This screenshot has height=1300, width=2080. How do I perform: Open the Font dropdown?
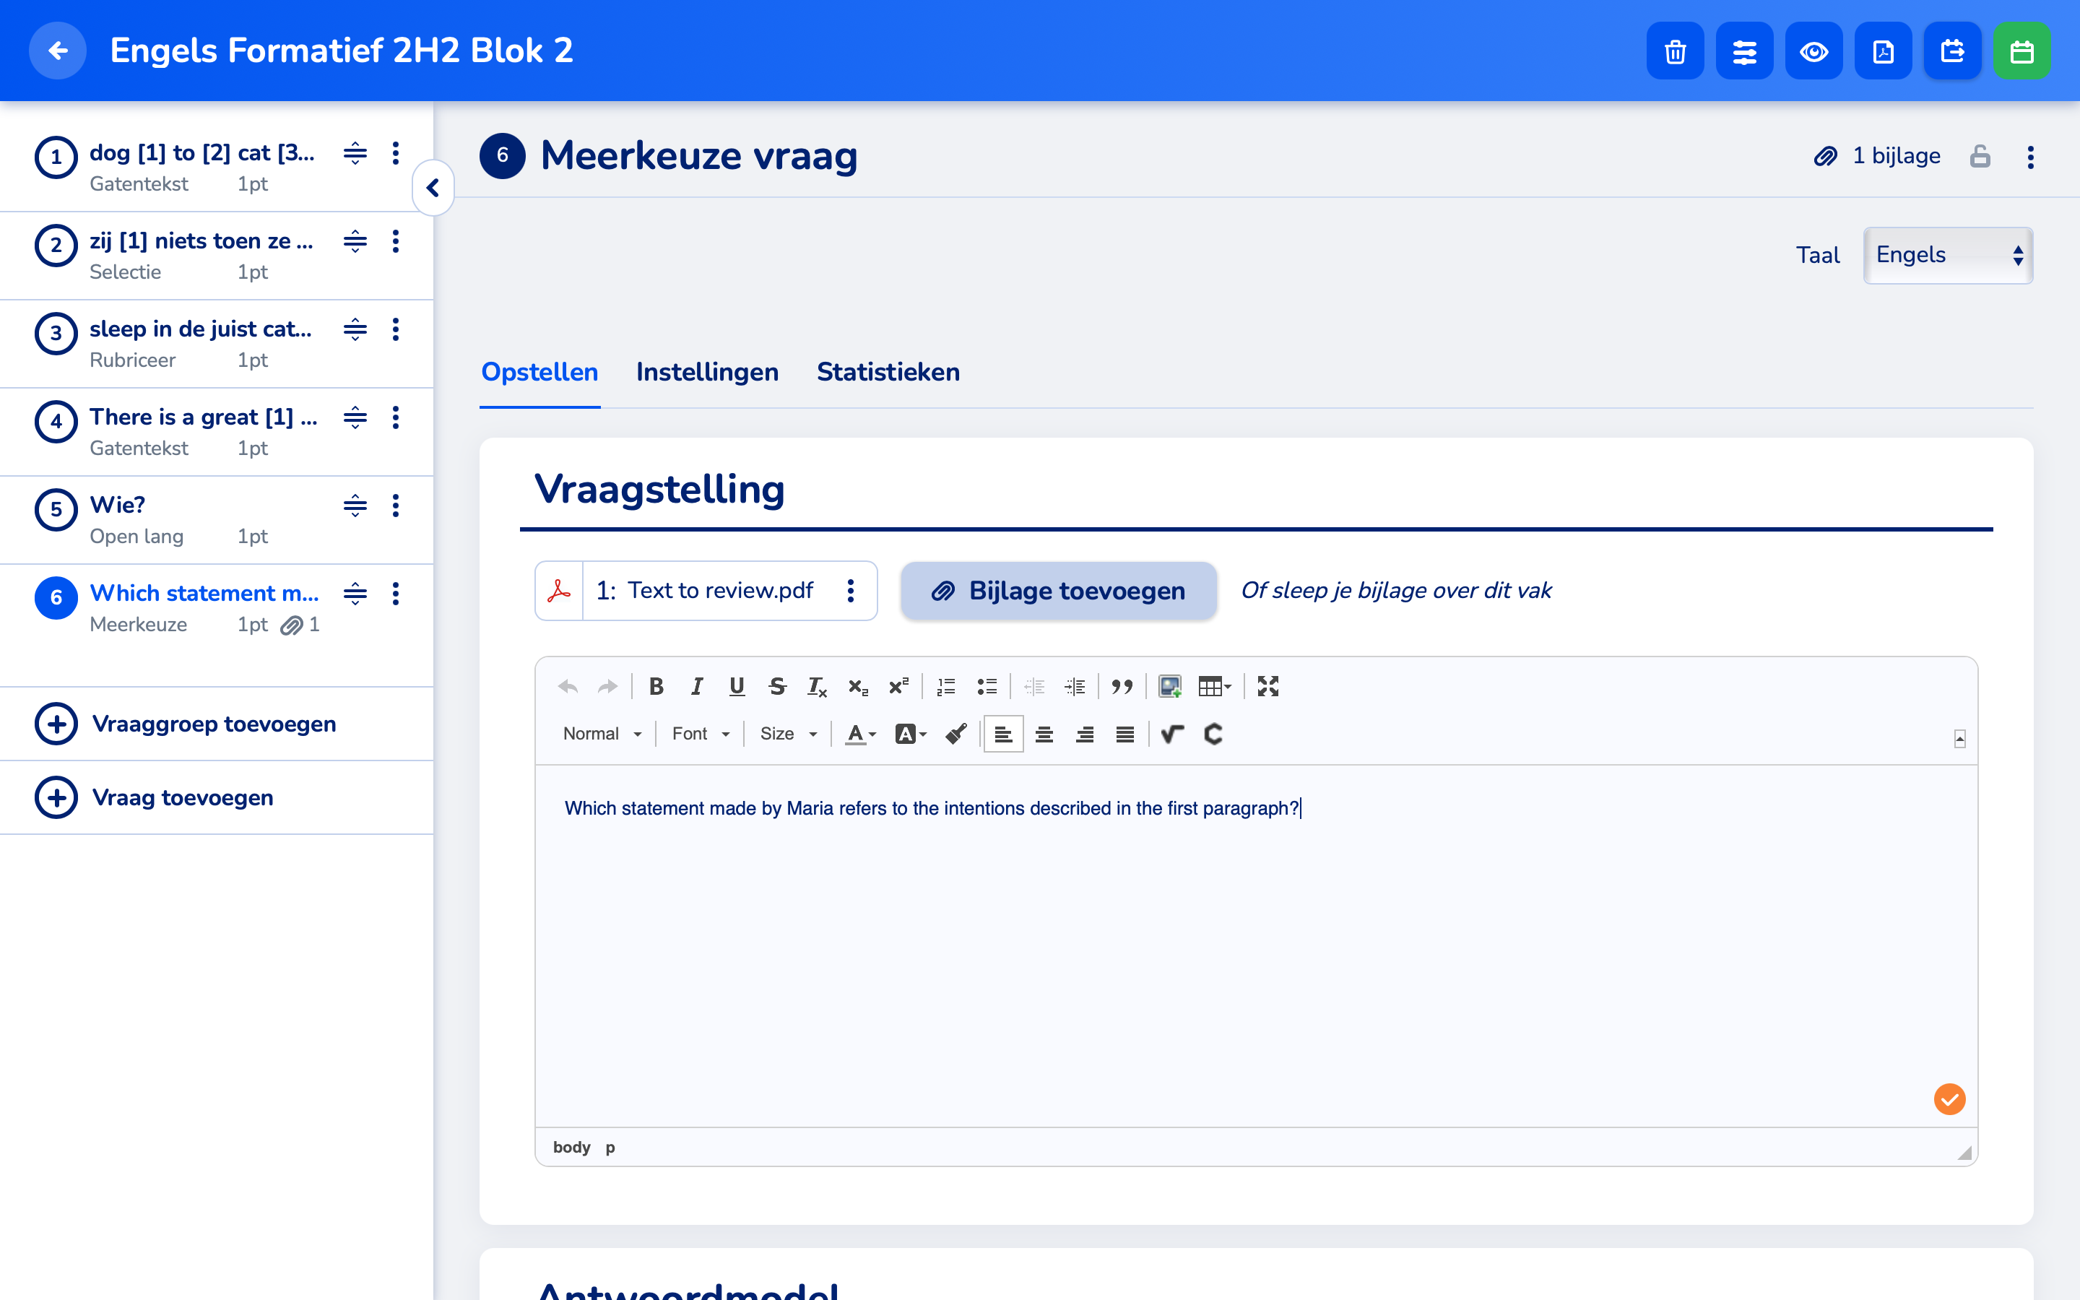(x=701, y=733)
